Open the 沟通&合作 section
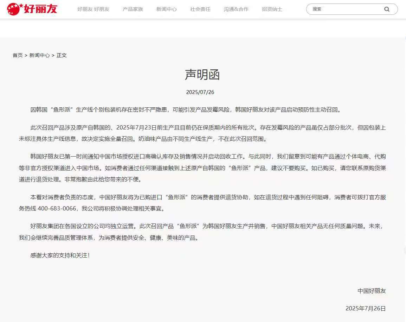 [x=236, y=10]
